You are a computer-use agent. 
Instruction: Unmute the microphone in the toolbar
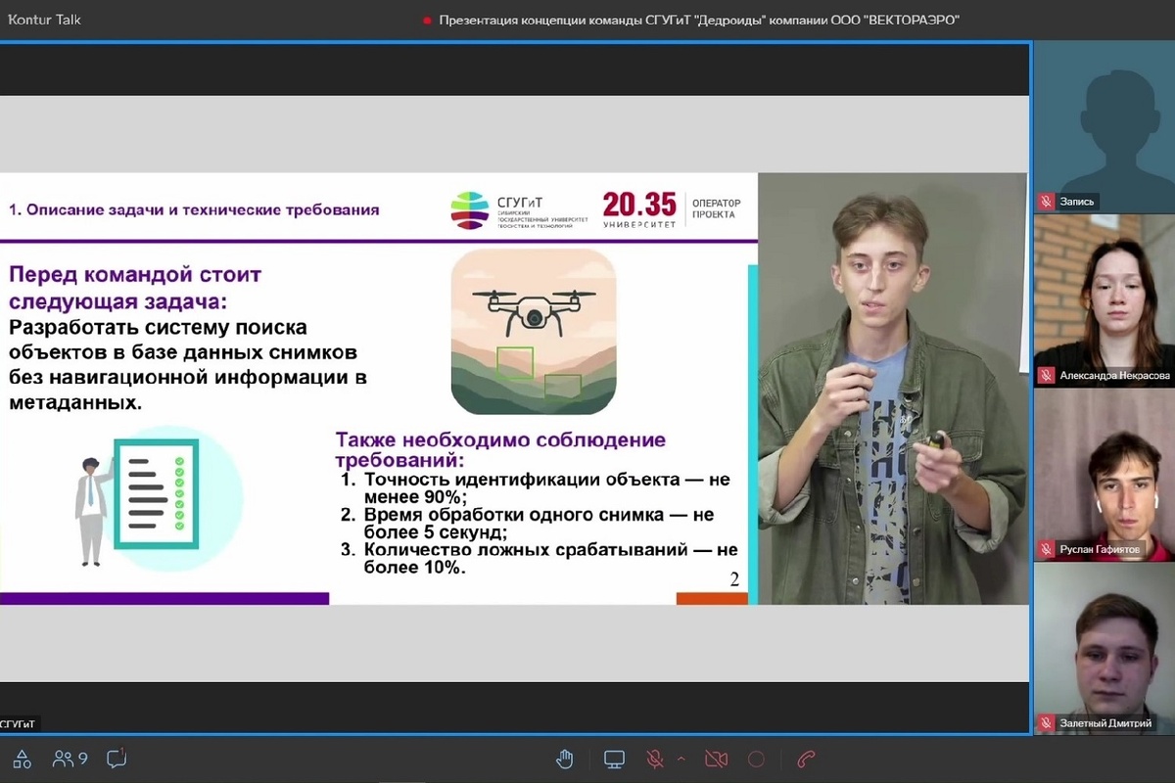tap(654, 759)
